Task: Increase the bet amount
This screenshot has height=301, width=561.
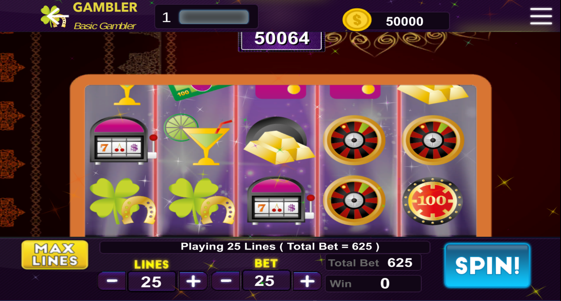Action: tap(307, 281)
